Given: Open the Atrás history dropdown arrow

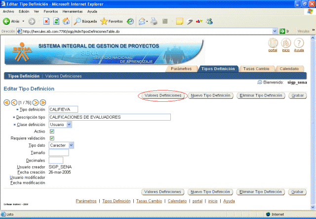Looking at the screenshot, I should [x=23, y=21].
